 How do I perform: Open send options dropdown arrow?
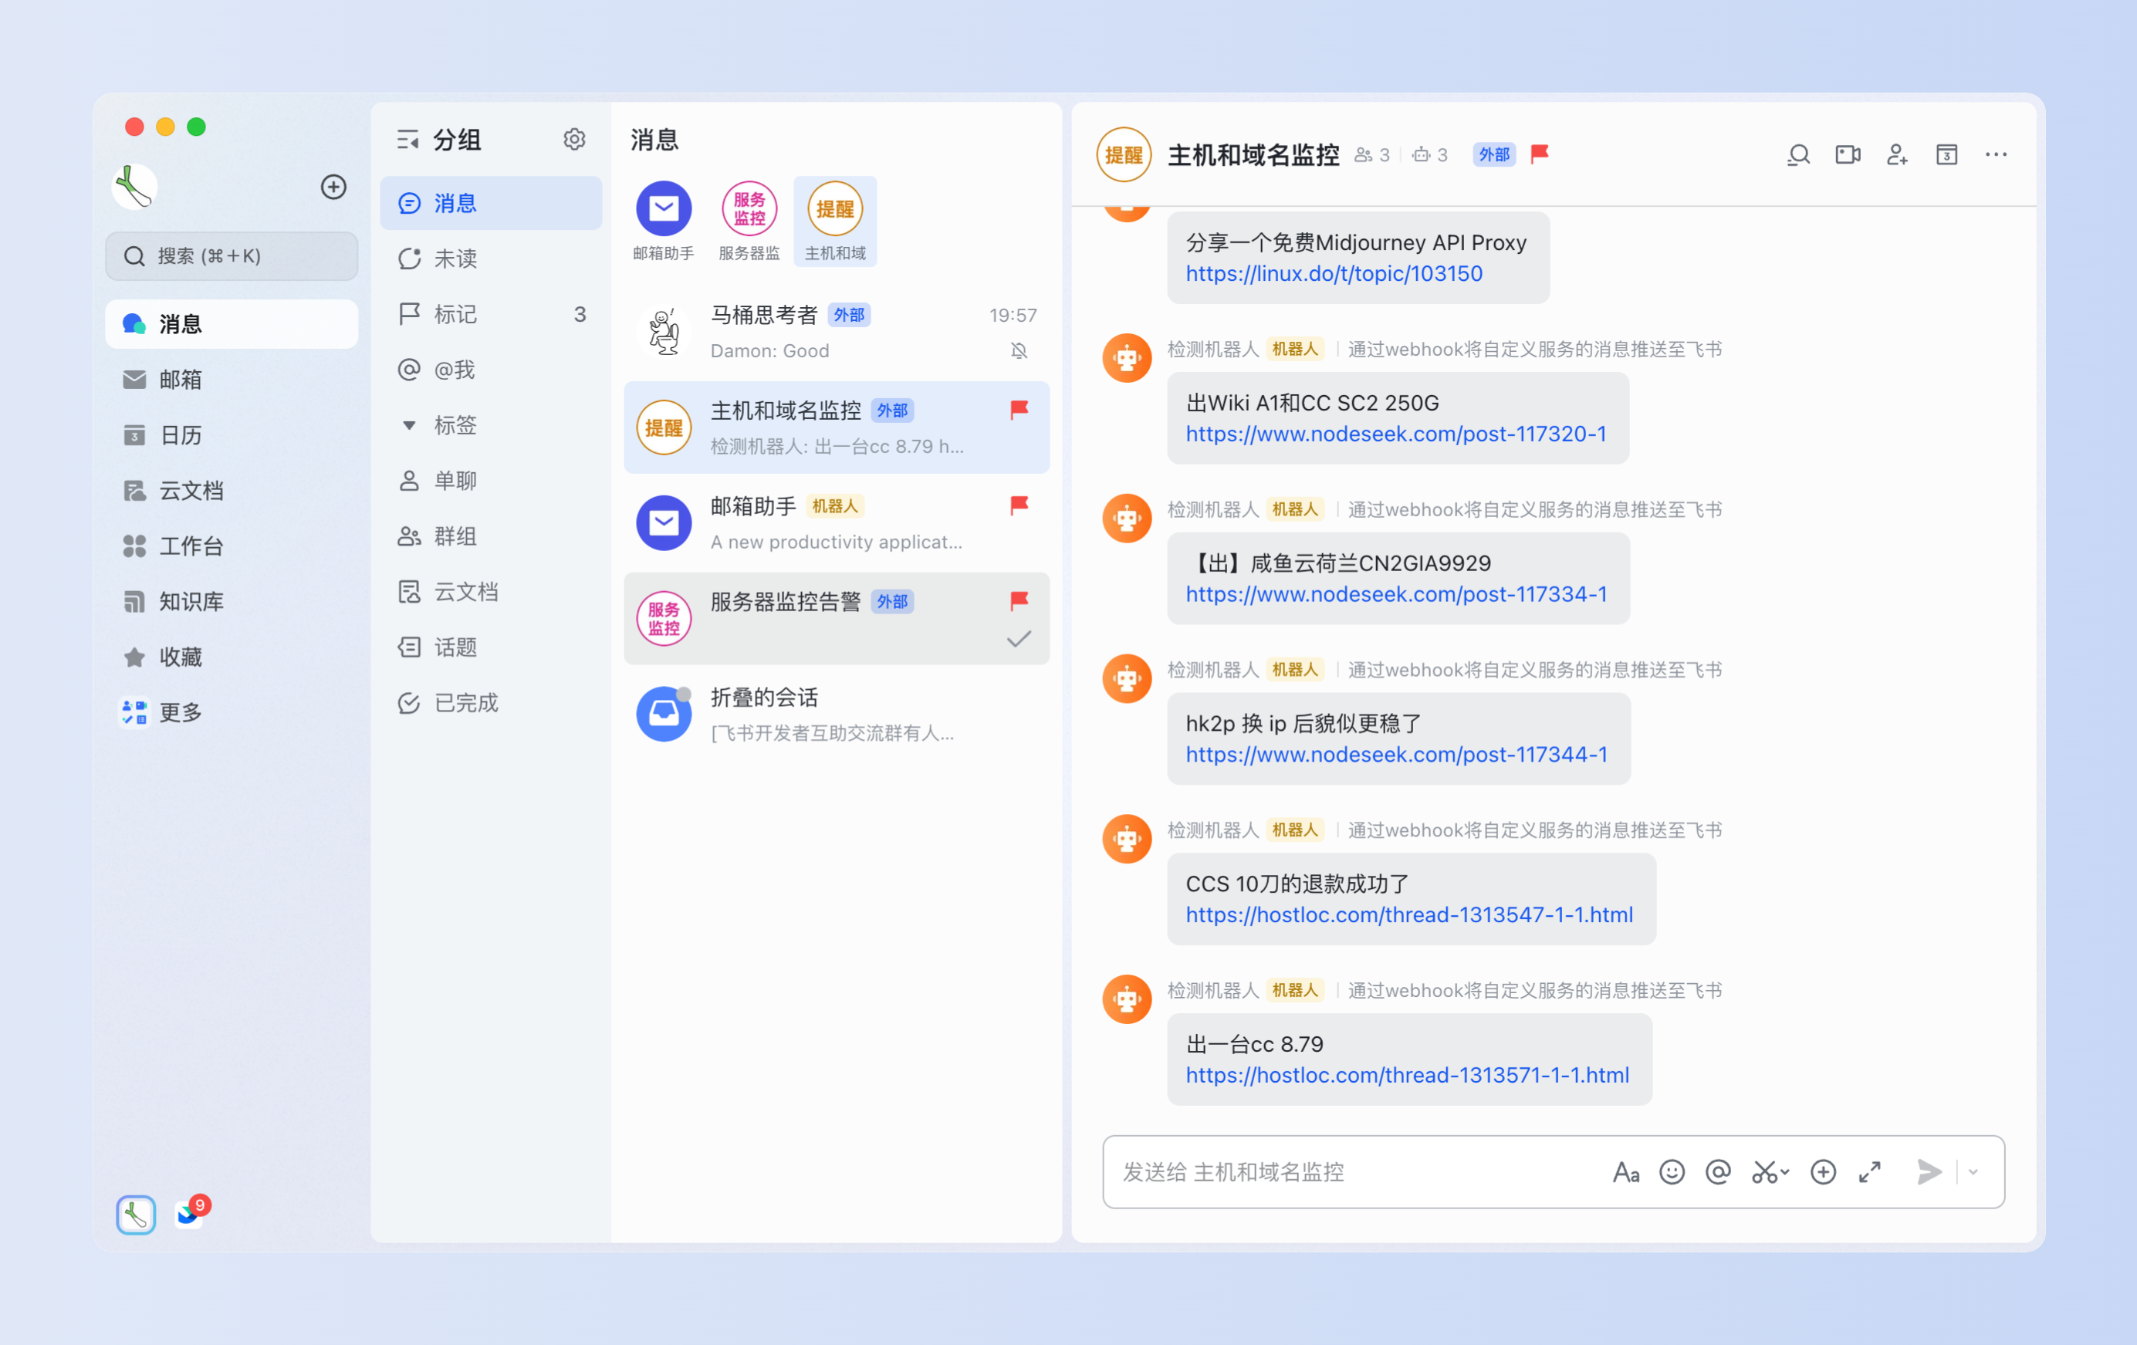[1972, 1172]
